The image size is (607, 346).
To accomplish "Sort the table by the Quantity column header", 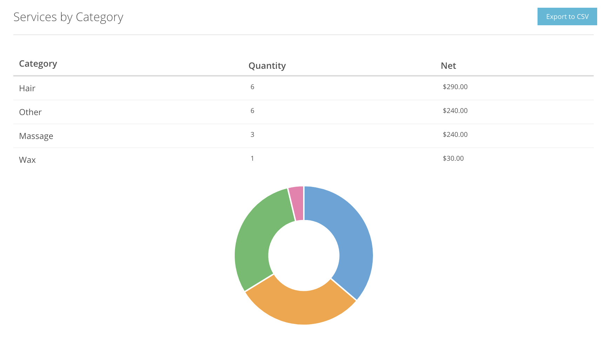I will coord(267,66).
